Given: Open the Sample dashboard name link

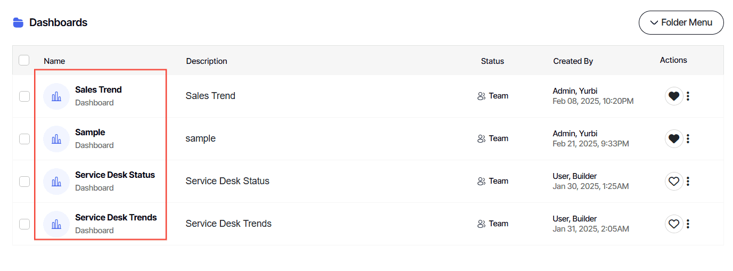Looking at the screenshot, I should pos(90,133).
